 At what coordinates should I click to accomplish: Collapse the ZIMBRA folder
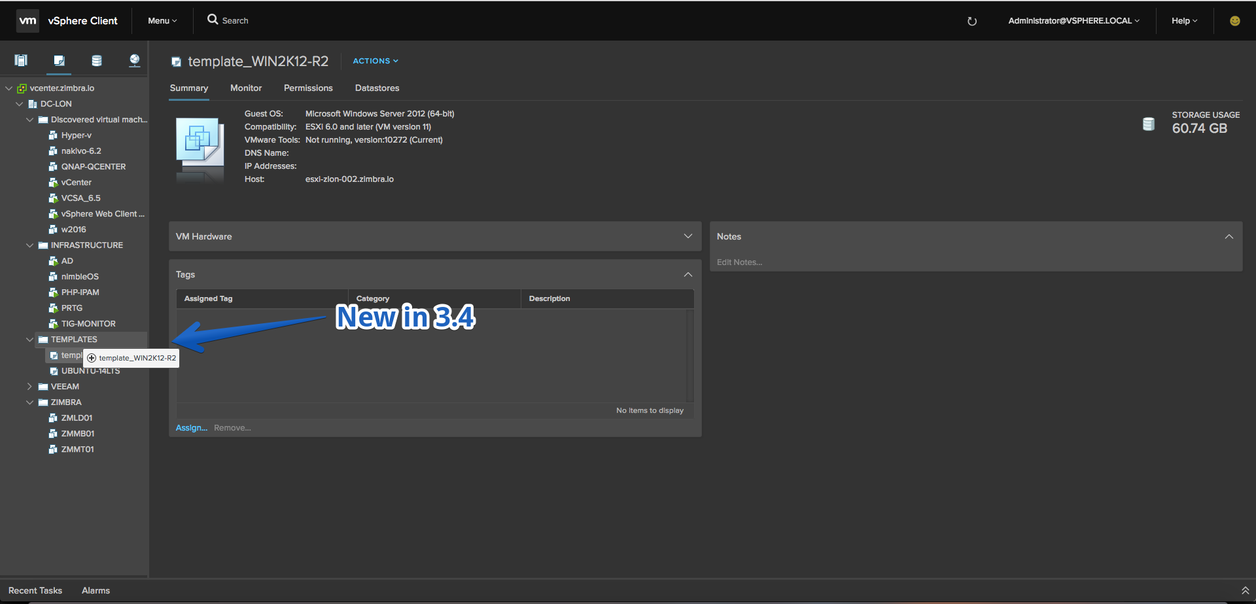pyautogui.click(x=30, y=402)
